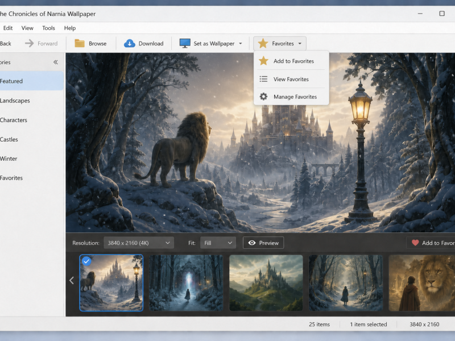Image resolution: width=455 pixels, height=341 pixels.
Task: Click previous thumbnails arrow in filmstrip
Action: (x=72, y=280)
